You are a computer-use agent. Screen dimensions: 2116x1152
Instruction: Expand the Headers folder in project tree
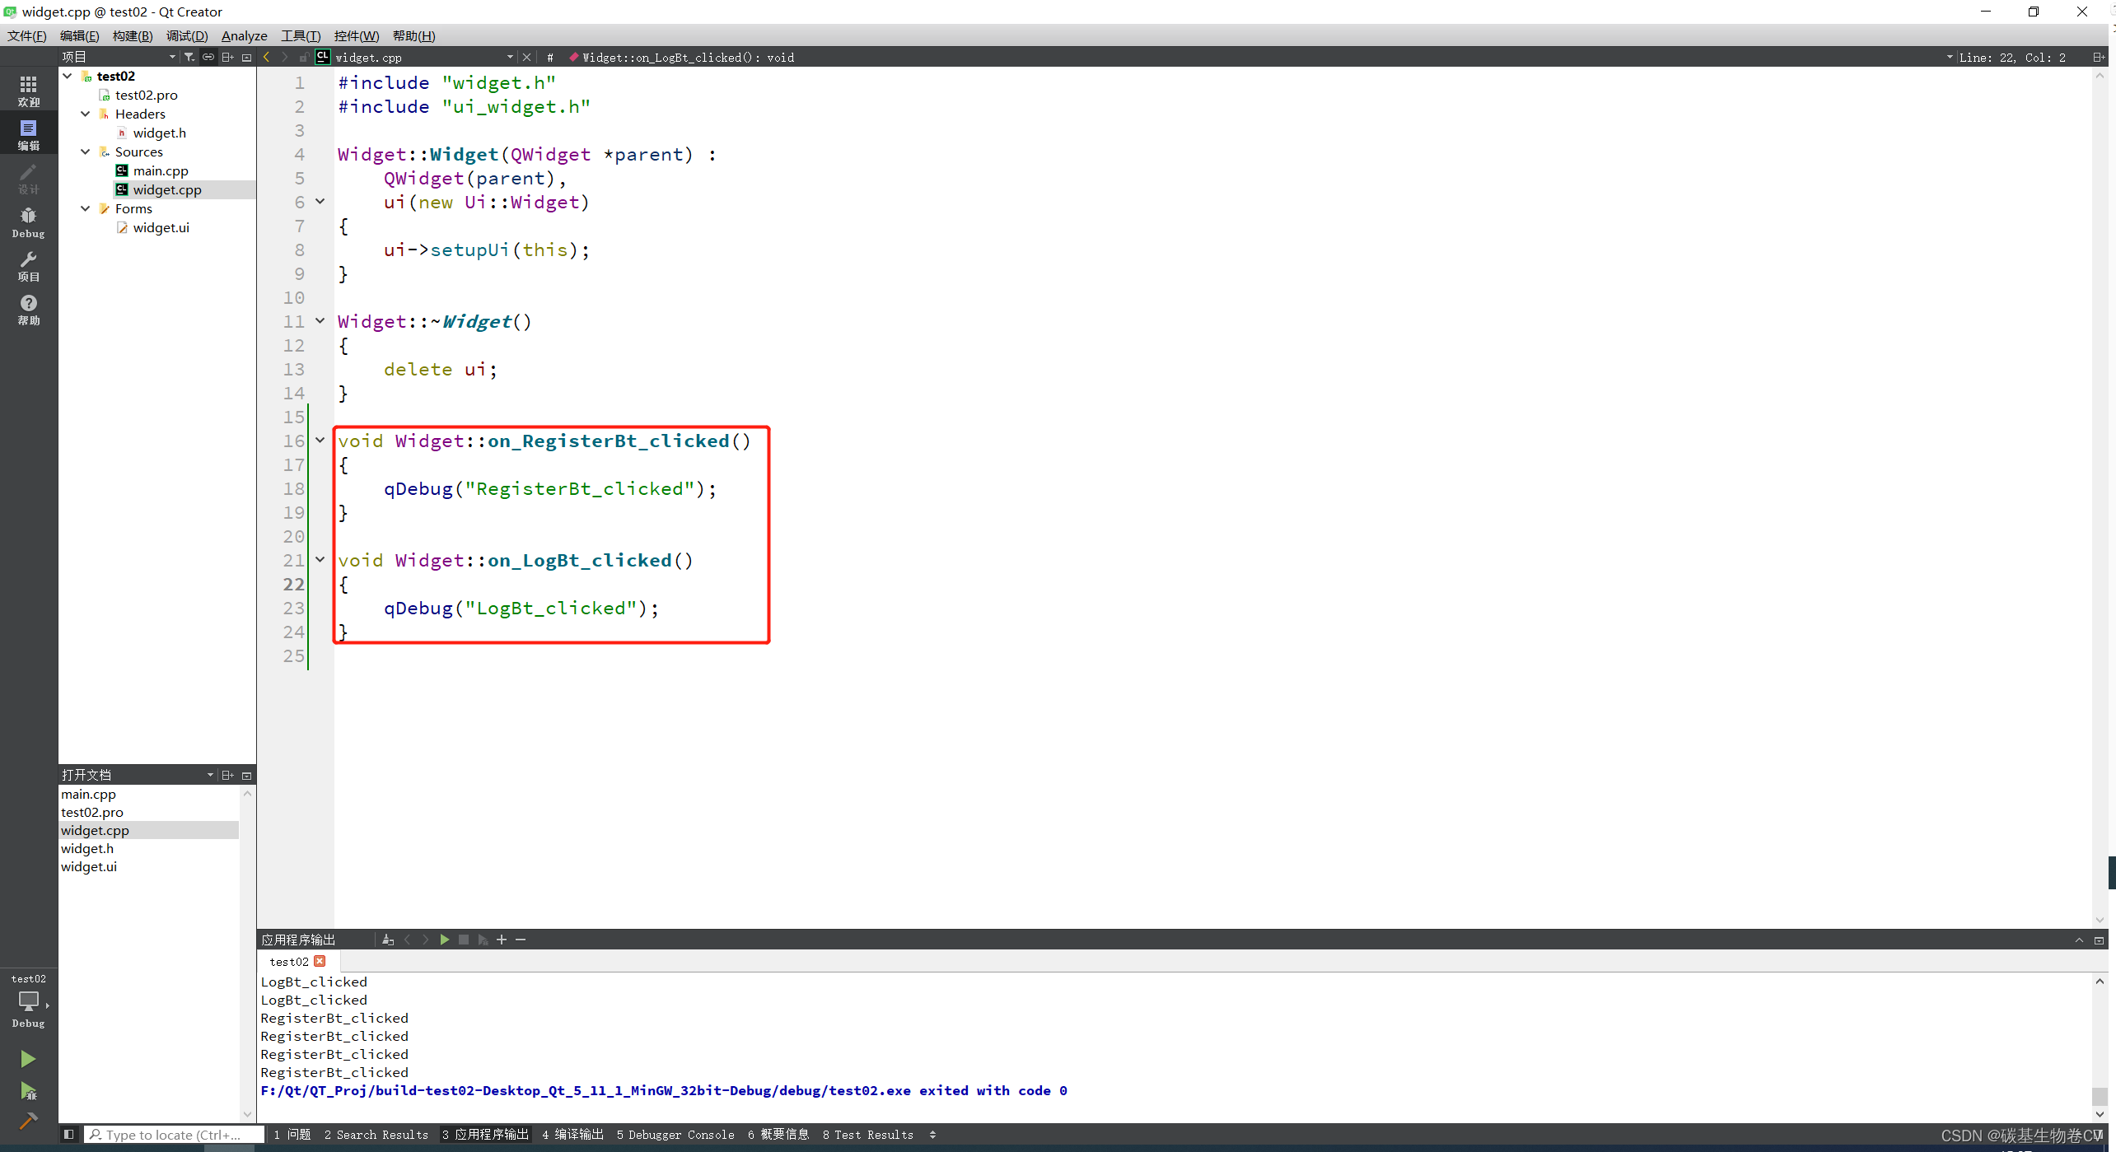click(88, 114)
